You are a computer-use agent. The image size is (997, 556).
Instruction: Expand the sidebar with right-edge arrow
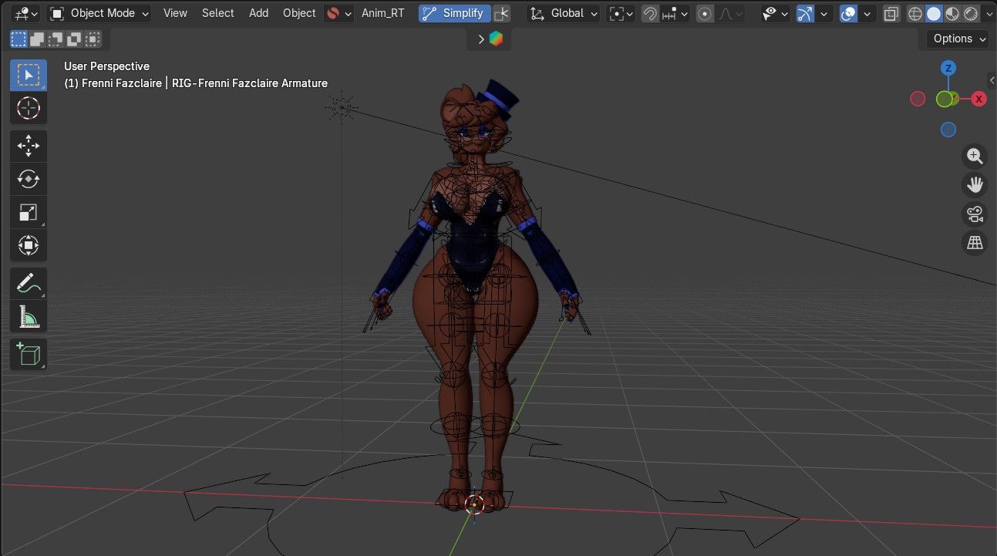pos(992,79)
